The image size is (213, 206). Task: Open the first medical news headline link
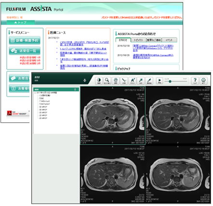84,44
